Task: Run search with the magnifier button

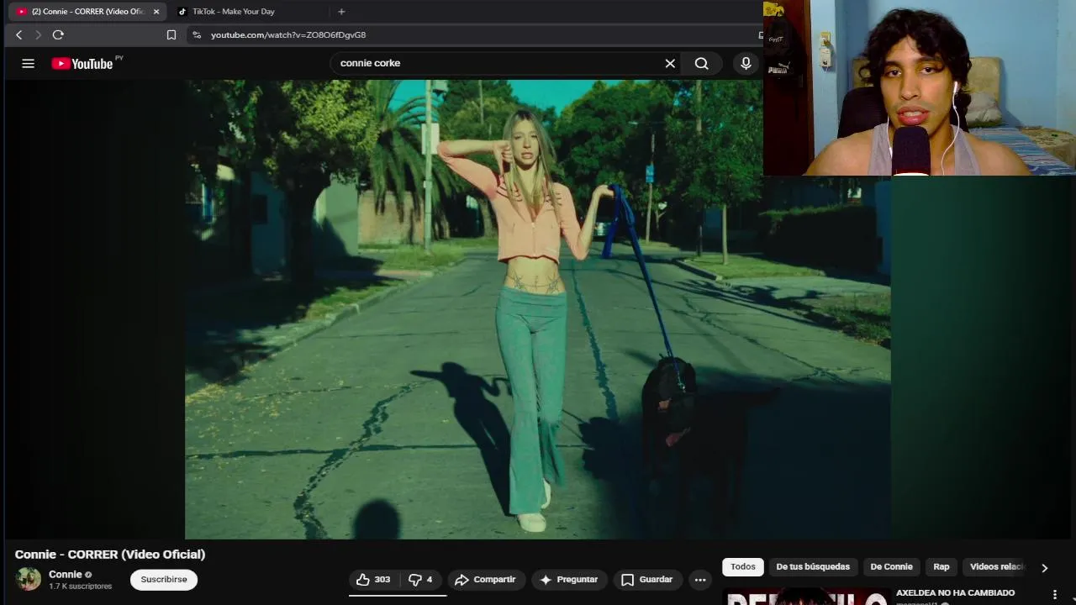Action: coord(701,63)
